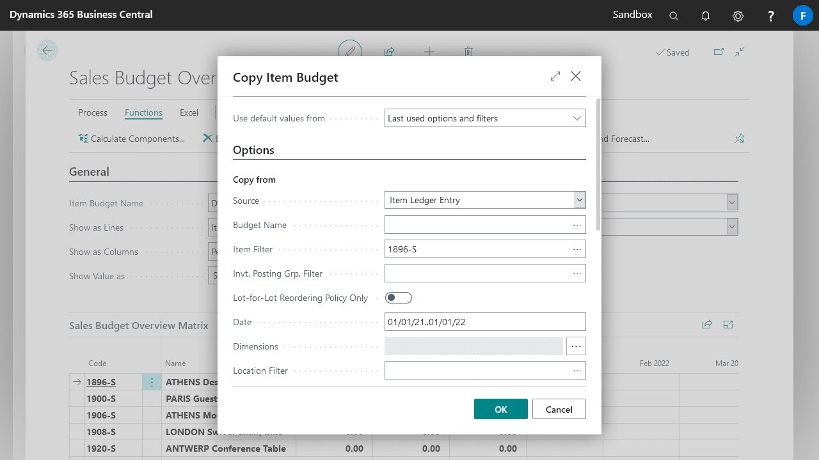This screenshot has width=819, height=460.
Task: Click the share icon on the Sales Budget Overview Matrix
Action: pos(707,325)
